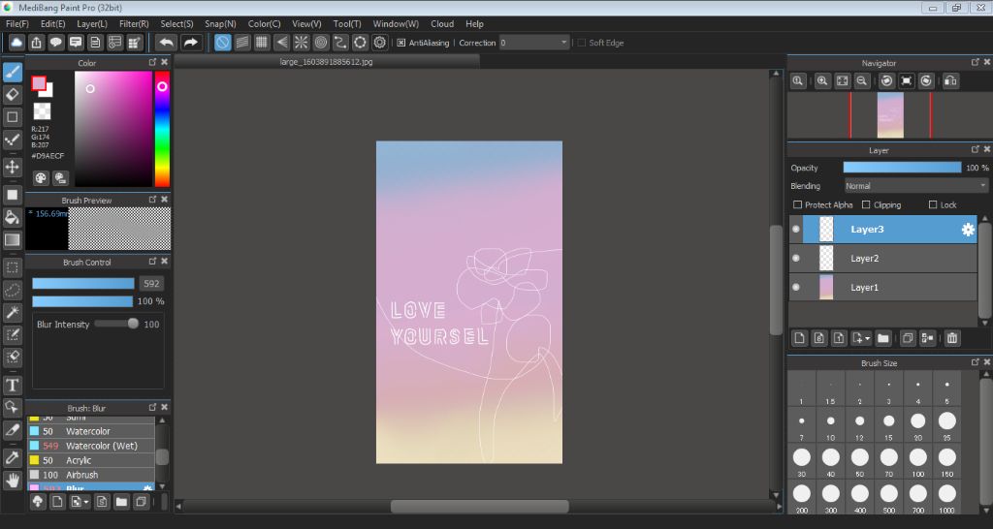The image size is (993, 529).
Task: Enable the layer Lock checkbox
Action: pyautogui.click(x=933, y=205)
